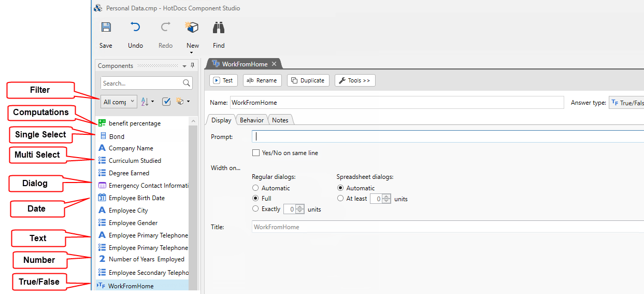Open the dropdown arrow beside the cube icon
644x294 pixels.
pyautogui.click(x=188, y=102)
